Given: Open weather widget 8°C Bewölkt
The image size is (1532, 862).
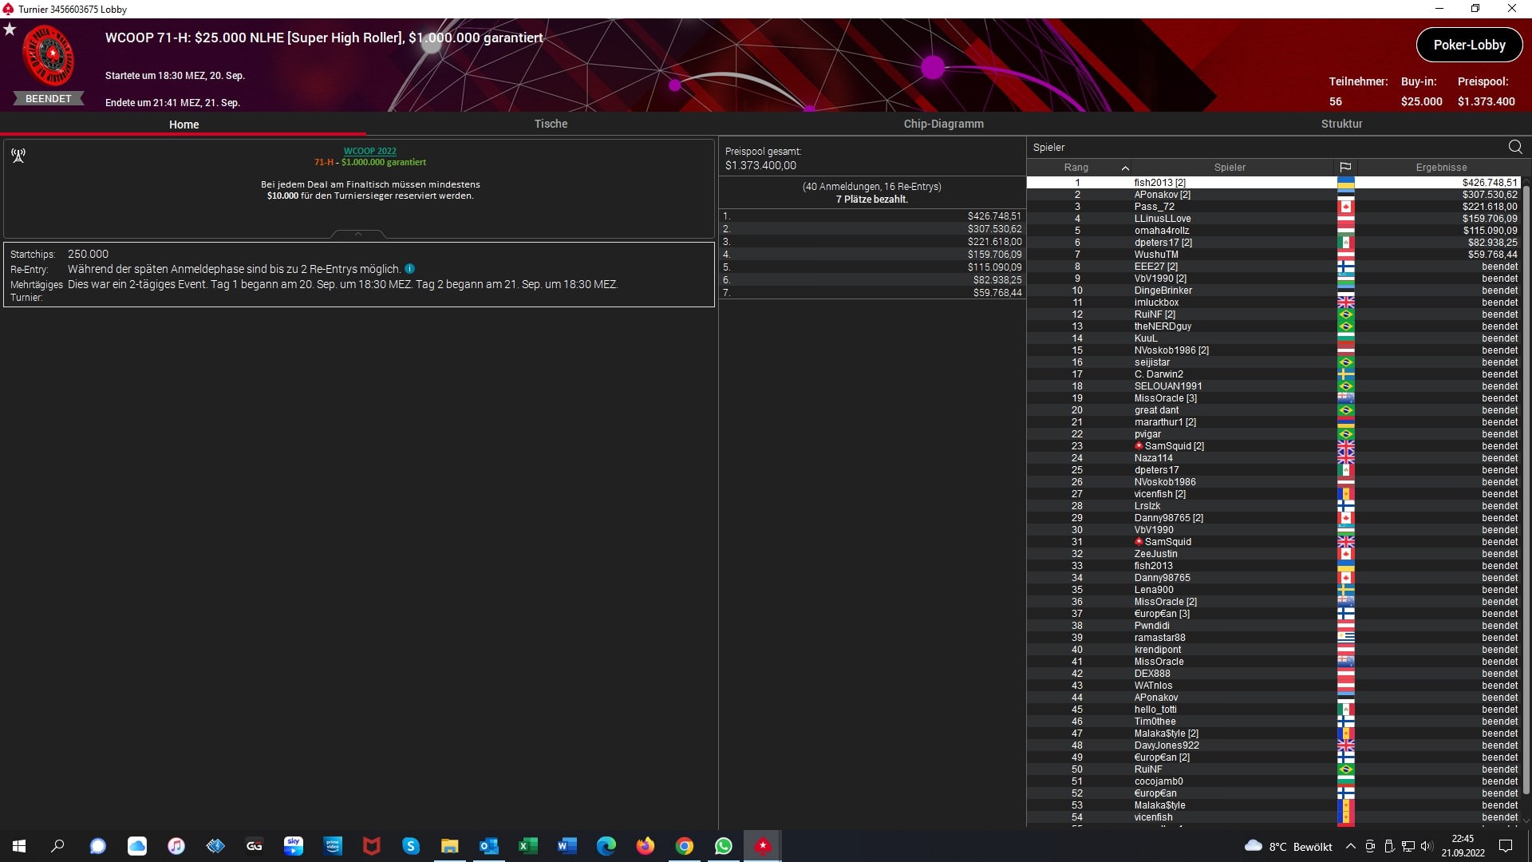Looking at the screenshot, I should (1288, 847).
